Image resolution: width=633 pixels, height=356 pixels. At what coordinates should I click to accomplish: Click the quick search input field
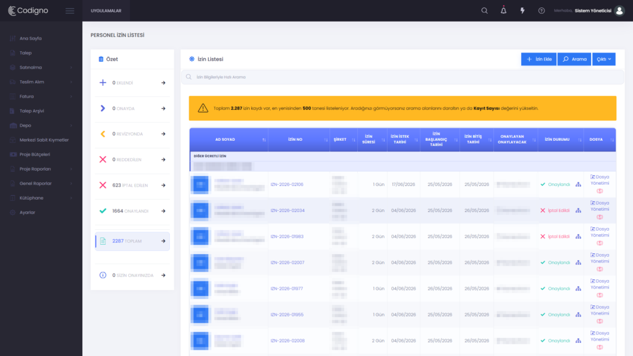pyautogui.click(x=402, y=77)
